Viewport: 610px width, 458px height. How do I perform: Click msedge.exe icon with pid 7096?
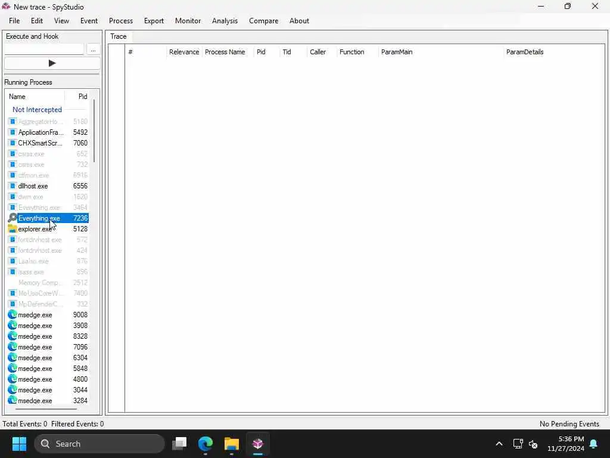[x=13, y=346]
